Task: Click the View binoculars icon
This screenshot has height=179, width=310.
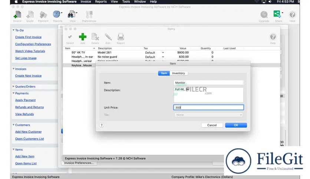Action: (x=71, y=14)
